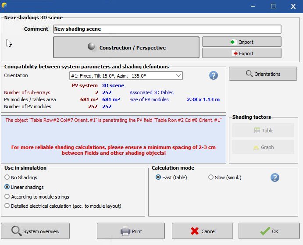Click the help icon in Calculation mode

(275, 178)
